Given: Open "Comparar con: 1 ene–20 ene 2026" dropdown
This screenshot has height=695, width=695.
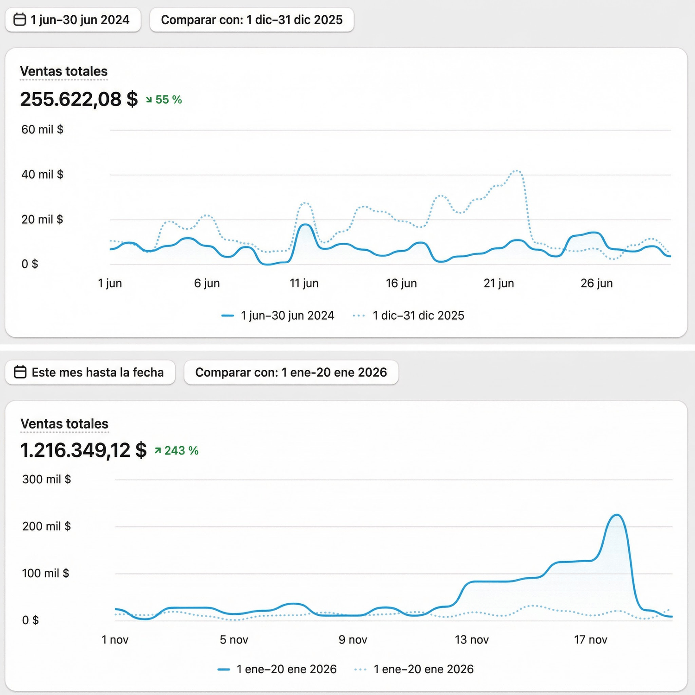Looking at the screenshot, I should point(291,372).
